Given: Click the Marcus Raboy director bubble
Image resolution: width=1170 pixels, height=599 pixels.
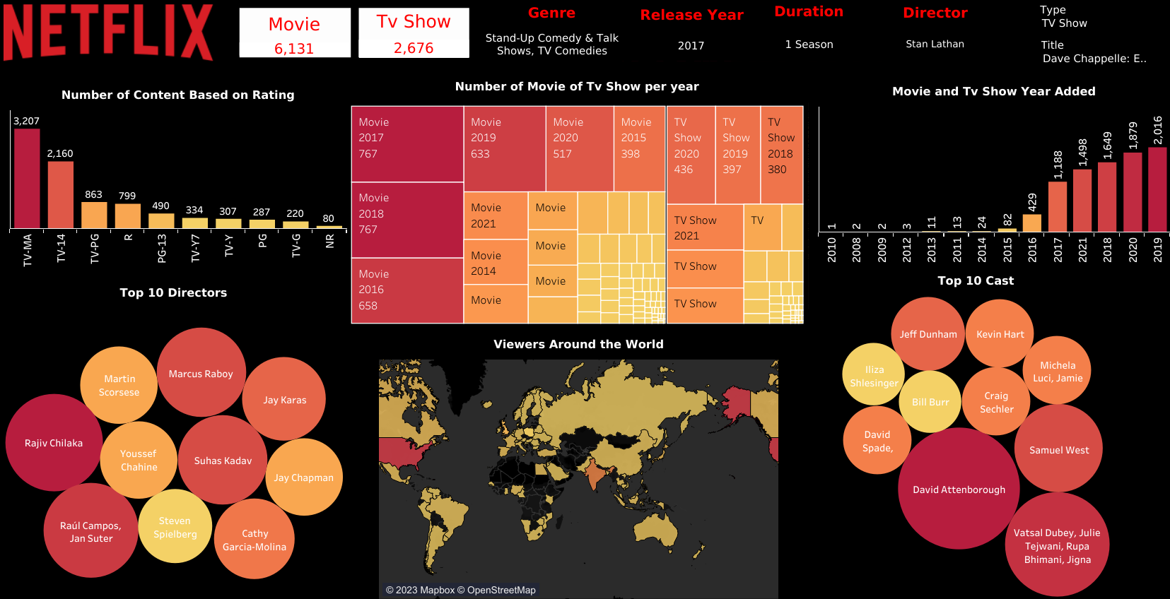Looking at the screenshot, I should (201, 373).
